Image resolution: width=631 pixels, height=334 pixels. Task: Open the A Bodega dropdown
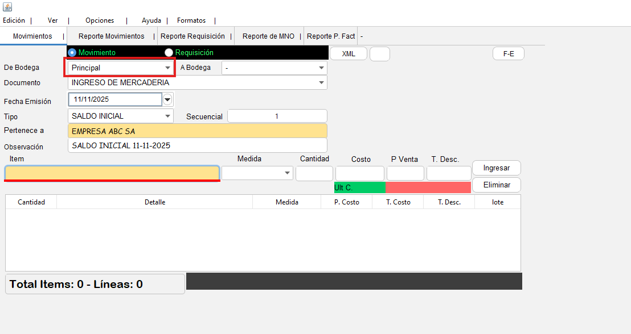click(321, 68)
